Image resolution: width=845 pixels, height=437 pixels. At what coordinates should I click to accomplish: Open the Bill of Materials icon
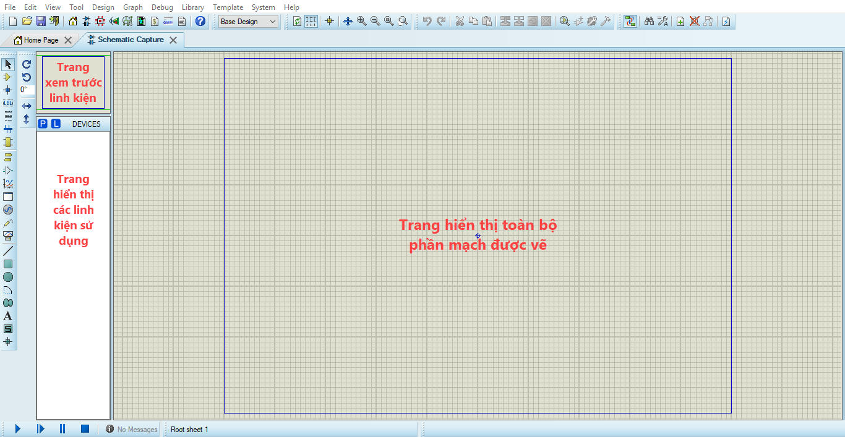coord(155,22)
